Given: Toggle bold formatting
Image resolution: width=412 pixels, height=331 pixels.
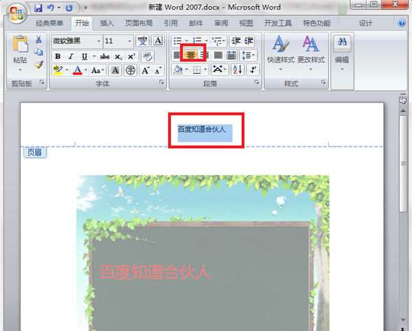Looking at the screenshot, I should [58, 56].
